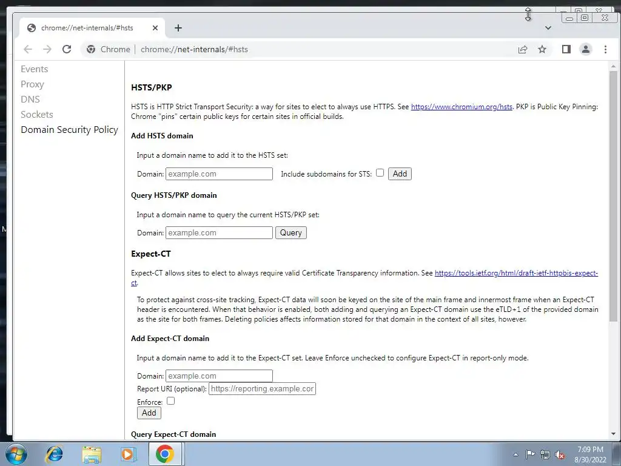Tick the Enforce checkbox

[x=170, y=401]
